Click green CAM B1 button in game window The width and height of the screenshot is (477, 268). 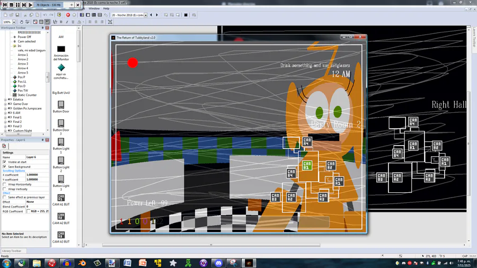307,166
